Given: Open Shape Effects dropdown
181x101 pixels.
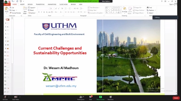Looking at the screenshot, I should (139, 13).
